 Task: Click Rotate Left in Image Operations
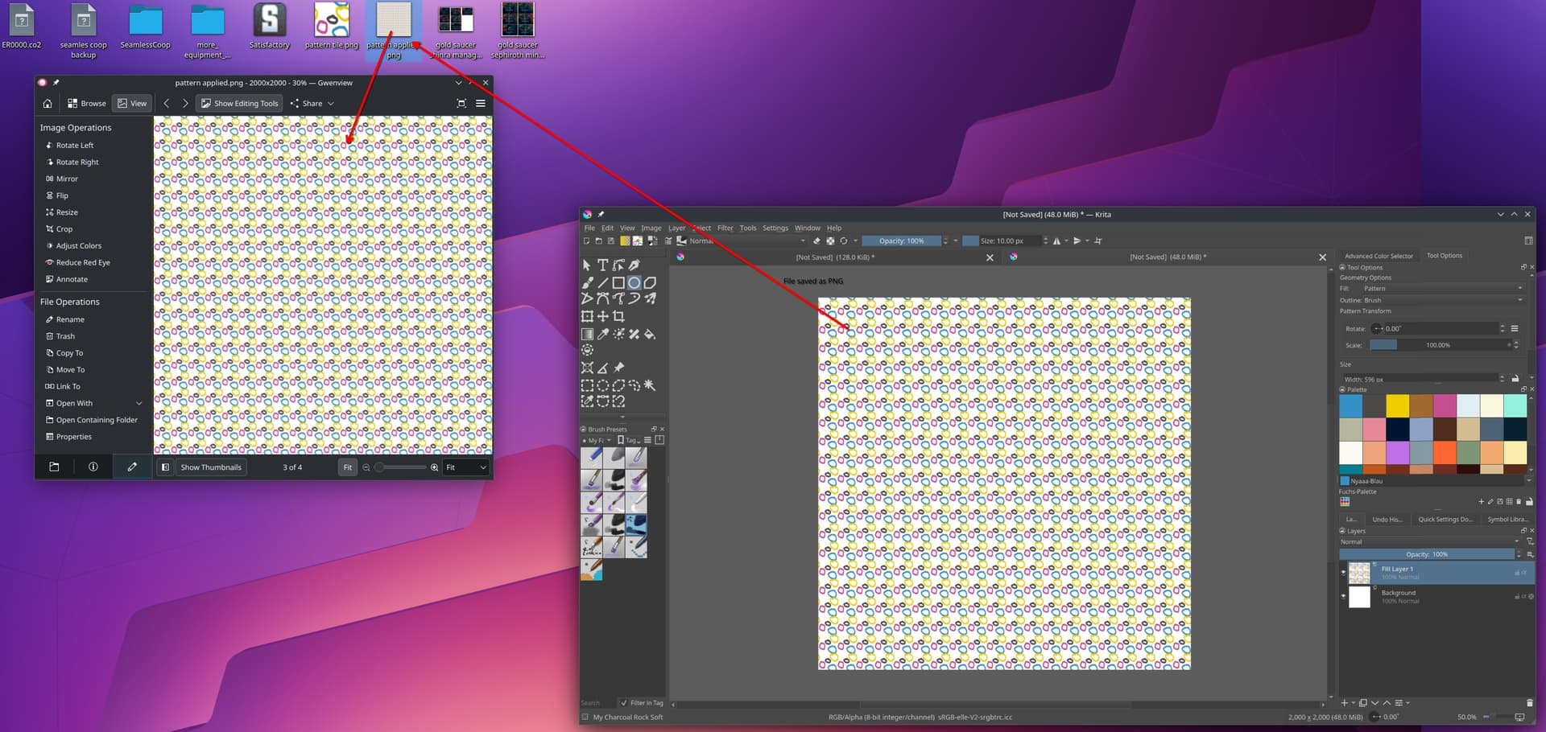click(75, 145)
